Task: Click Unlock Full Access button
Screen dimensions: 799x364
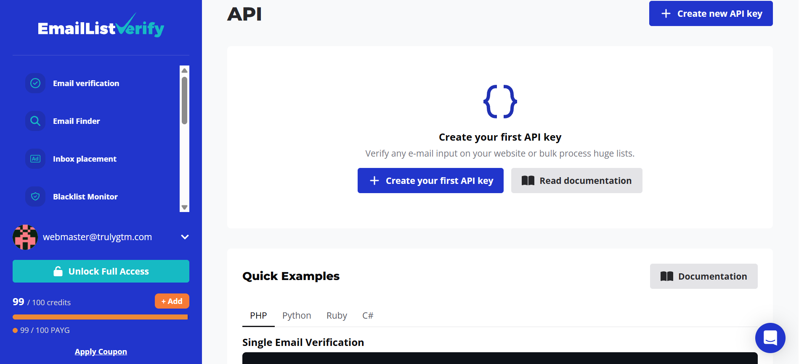Action: 101,271
